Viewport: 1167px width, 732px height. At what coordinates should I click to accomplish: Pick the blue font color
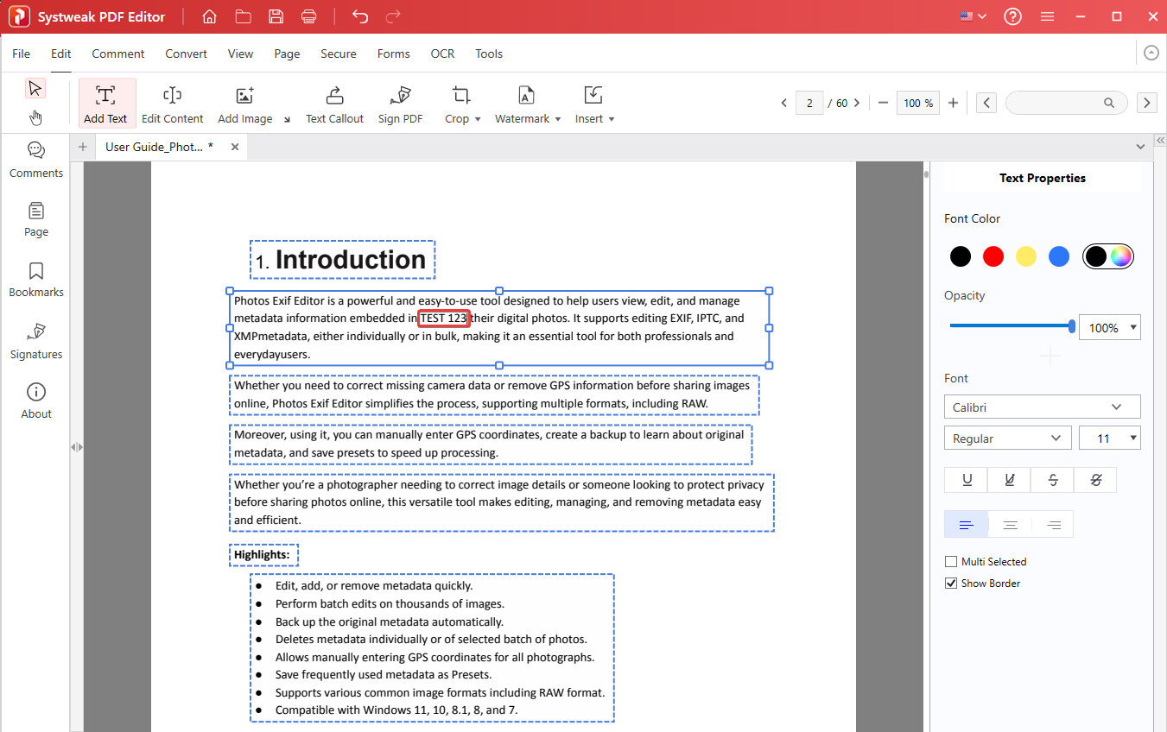[1059, 256]
